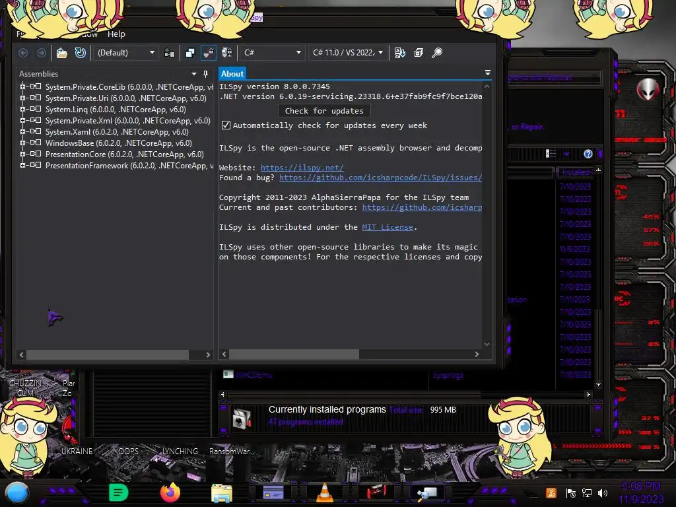Select the WinCDEmu entry in Programs list
676x507 pixels.
[x=253, y=375]
